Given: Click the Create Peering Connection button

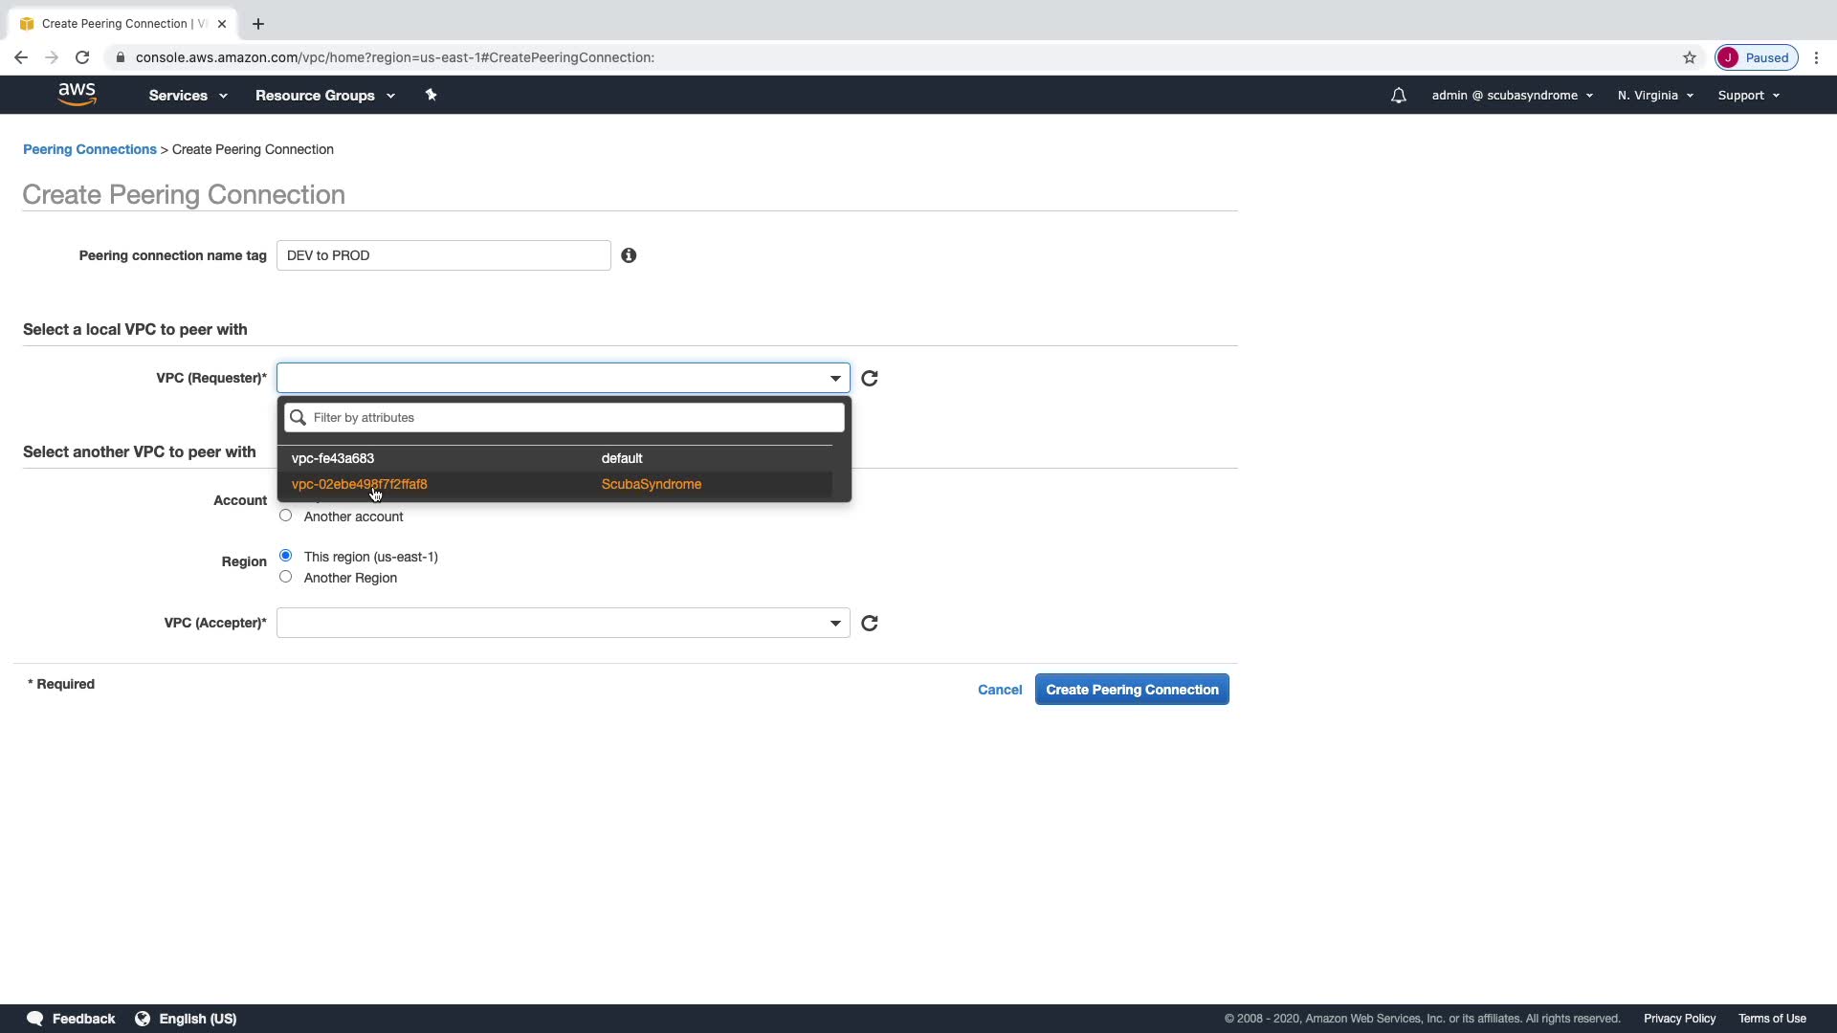Looking at the screenshot, I should tap(1132, 690).
